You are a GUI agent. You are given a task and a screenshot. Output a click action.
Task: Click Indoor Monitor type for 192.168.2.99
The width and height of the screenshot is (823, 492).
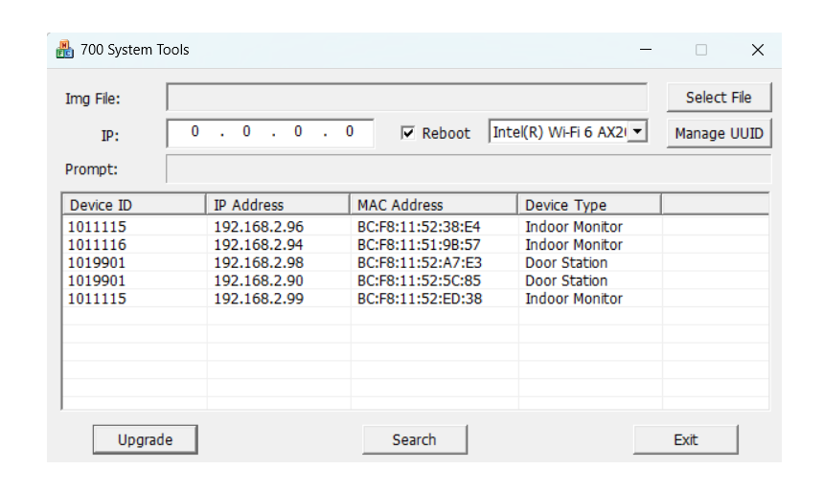pos(574,299)
